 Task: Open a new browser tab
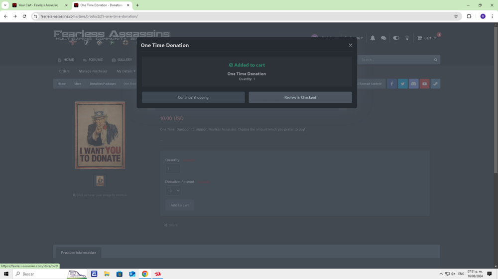coord(137,5)
